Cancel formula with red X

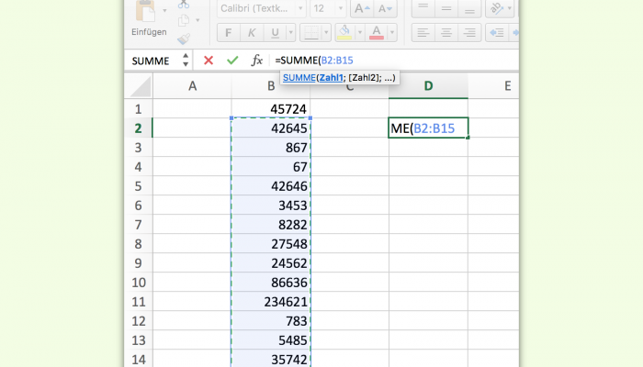[x=209, y=61]
